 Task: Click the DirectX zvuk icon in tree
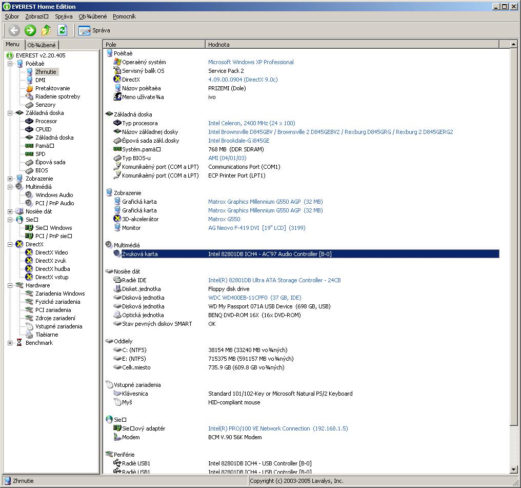coord(30,261)
